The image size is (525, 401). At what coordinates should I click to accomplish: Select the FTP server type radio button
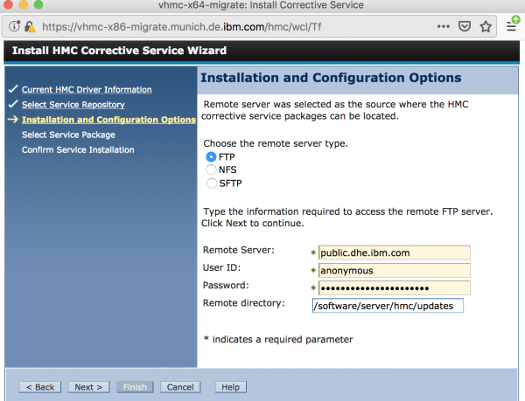(211, 156)
